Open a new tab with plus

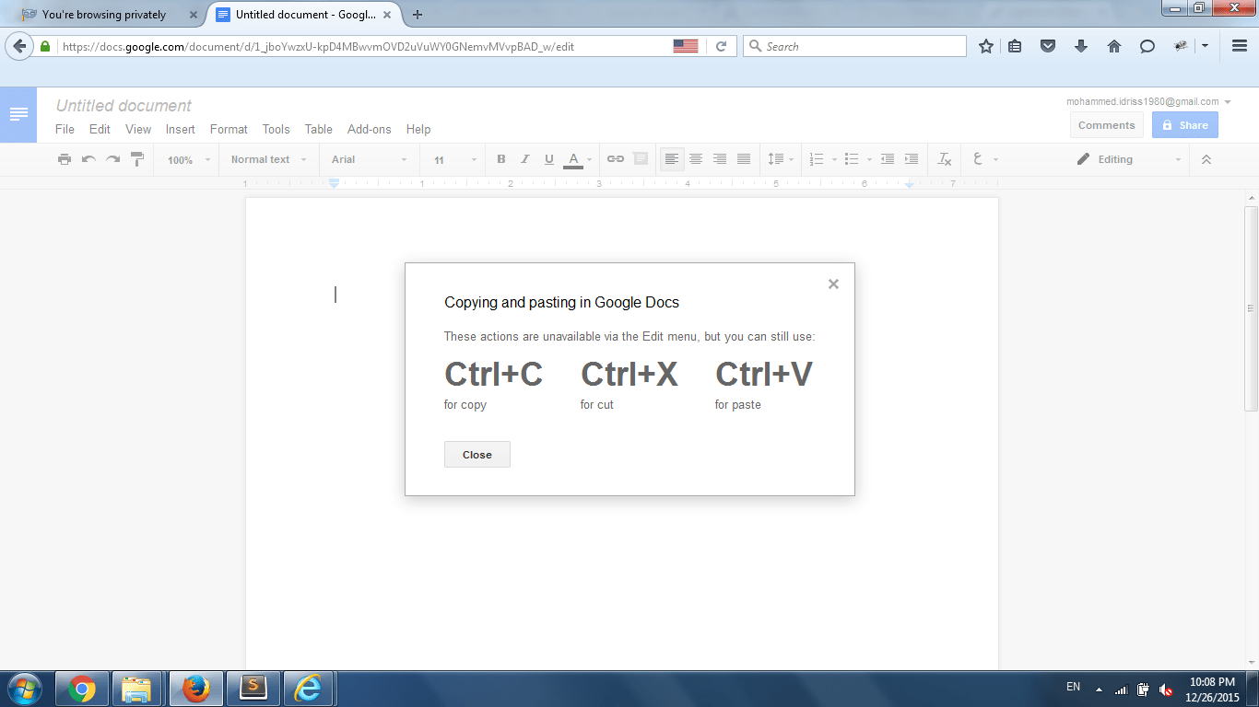pyautogui.click(x=418, y=15)
